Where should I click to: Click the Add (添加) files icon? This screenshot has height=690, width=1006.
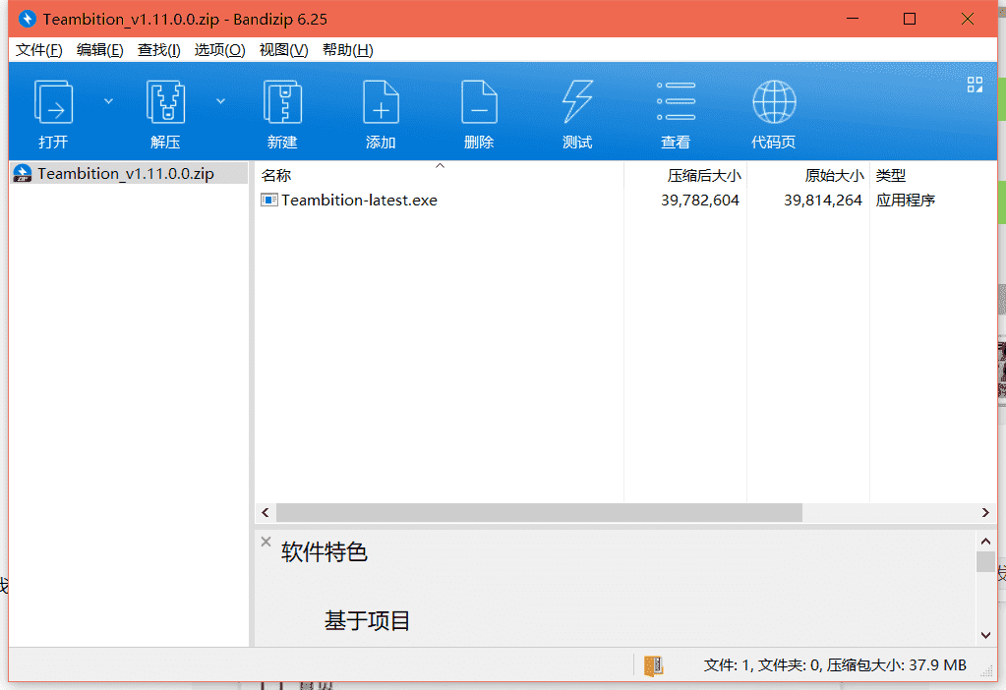tap(381, 101)
